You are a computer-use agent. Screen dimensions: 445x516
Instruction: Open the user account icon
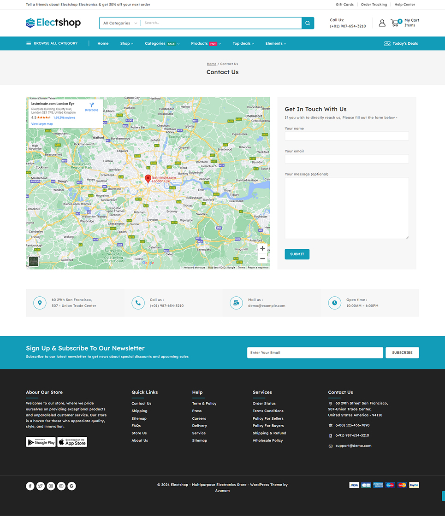(x=382, y=23)
